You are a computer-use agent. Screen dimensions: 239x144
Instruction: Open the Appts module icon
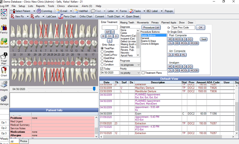(4, 13)
